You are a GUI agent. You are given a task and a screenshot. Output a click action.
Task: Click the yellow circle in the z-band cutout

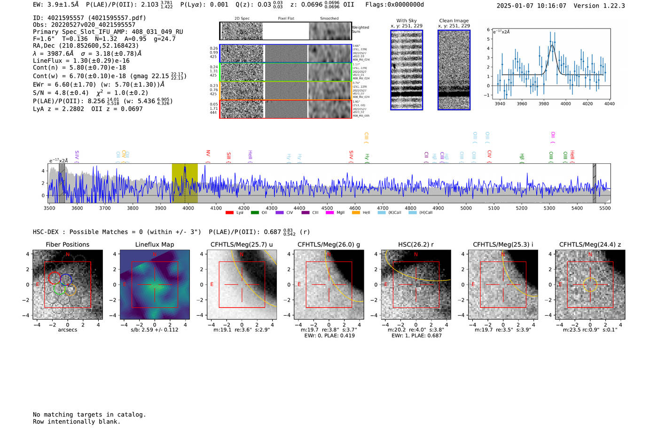click(590, 284)
